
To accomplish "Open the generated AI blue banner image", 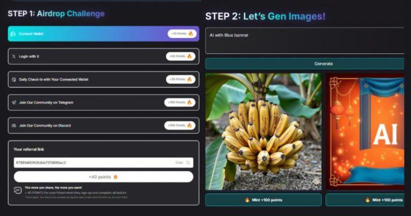I will coord(365,132).
